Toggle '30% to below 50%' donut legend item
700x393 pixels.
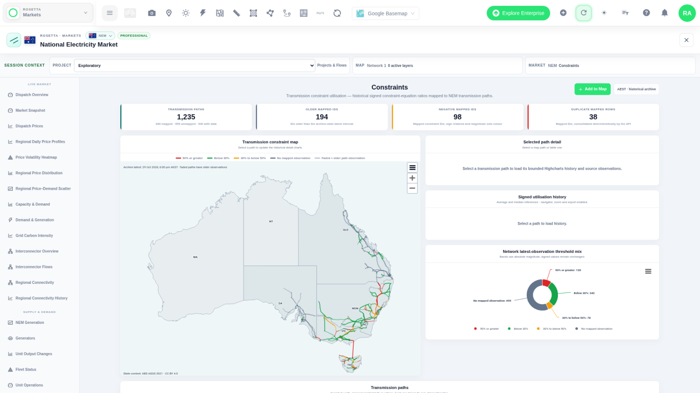552,329
